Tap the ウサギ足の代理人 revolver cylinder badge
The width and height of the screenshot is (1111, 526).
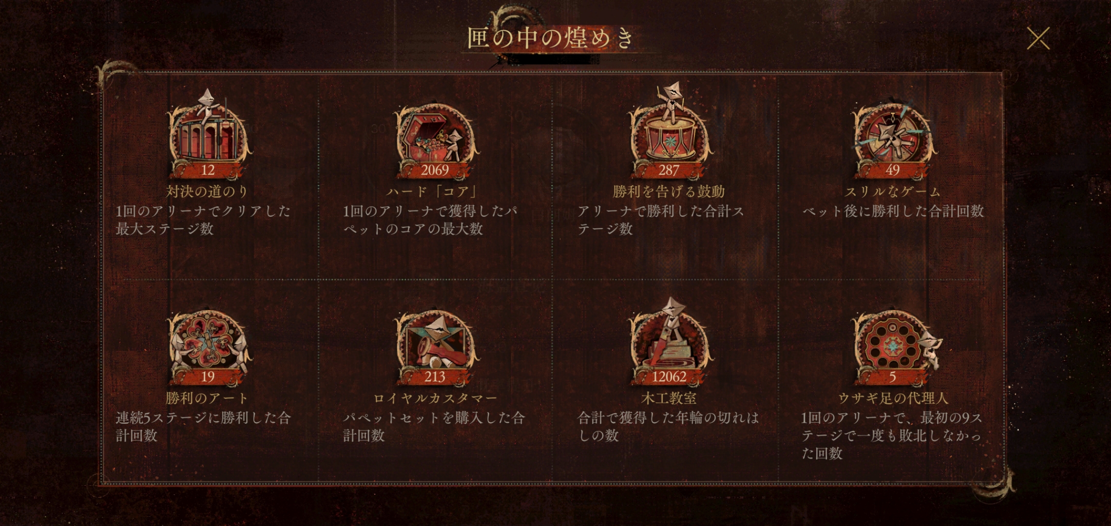(x=896, y=347)
